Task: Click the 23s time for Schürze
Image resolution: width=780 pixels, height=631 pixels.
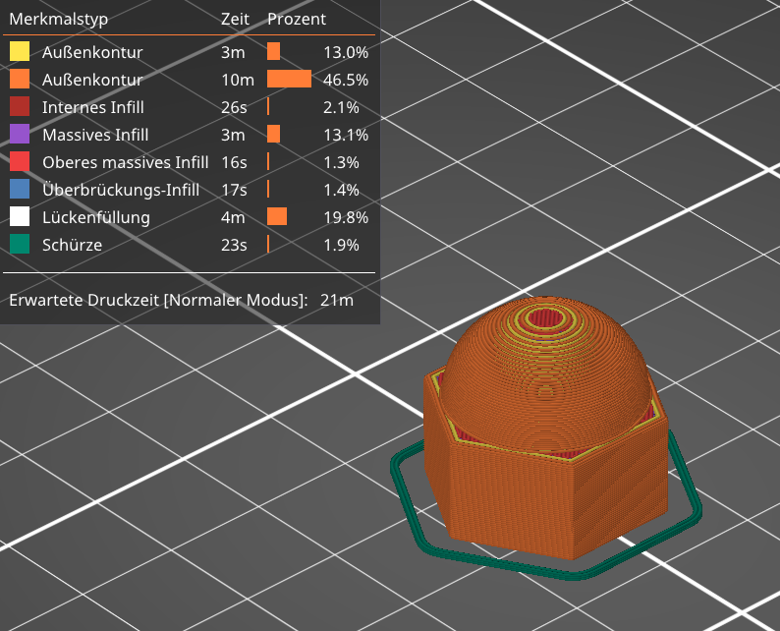Action: click(x=234, y=245)
